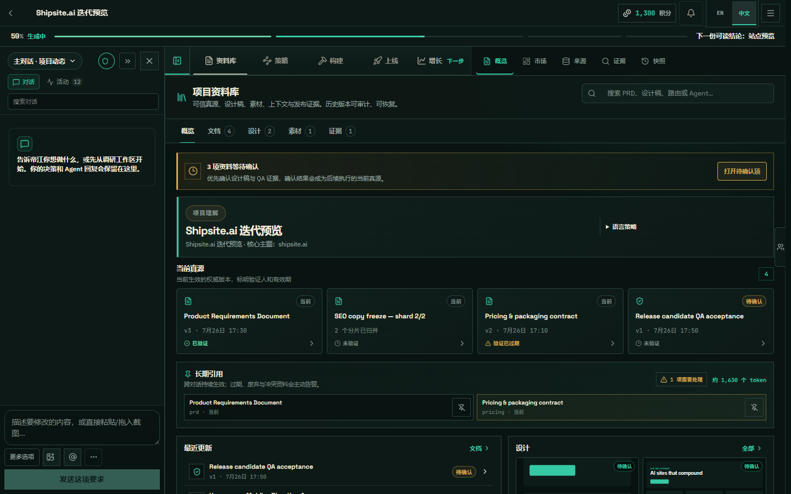Click the double-chevron icon in chat panel
Image resolution: width=791 pixels, height=494 pixels.
pyautogui.click(x=127, y=61)
